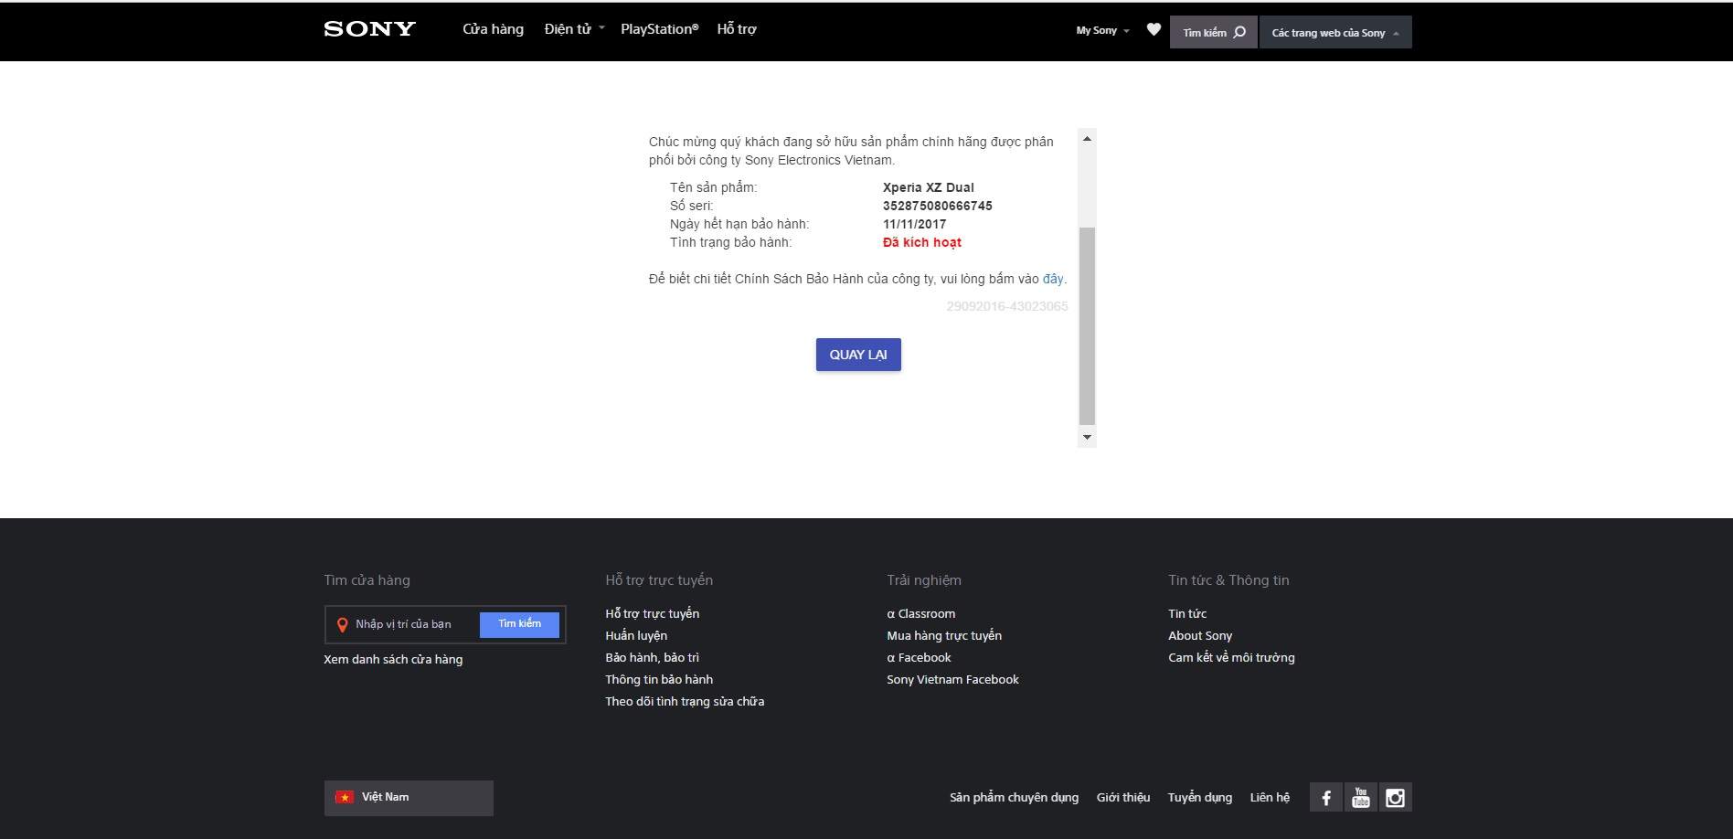Open Liên hệ footer link
The image size is (1733, 839).
click(1270, 797)
